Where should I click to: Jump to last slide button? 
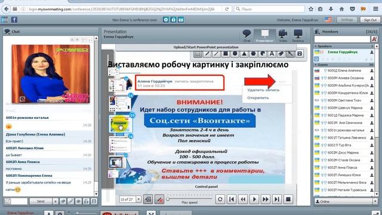click(x=277, y=199)
